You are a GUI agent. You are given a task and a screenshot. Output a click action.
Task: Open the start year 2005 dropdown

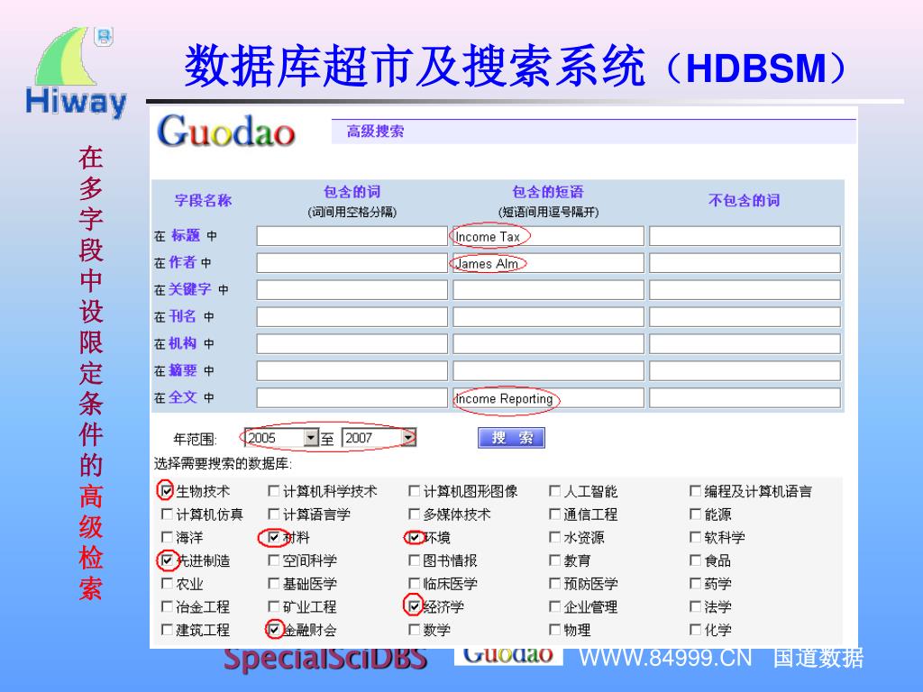pyautogui.click(x=311, y=437)
